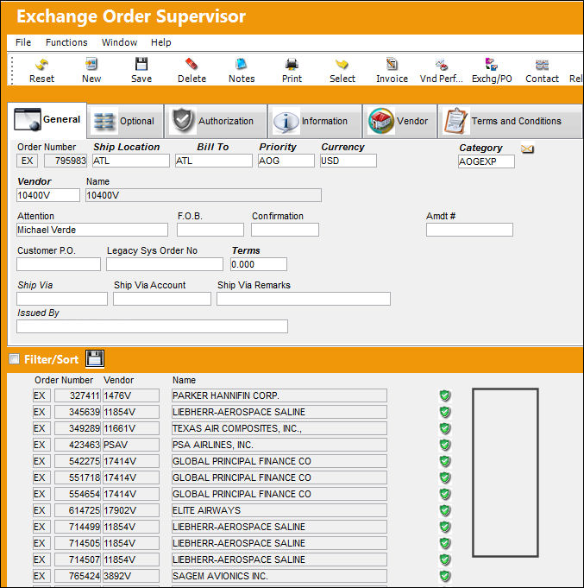Click shield icon for order 714505 row

(x=444, y=543)
